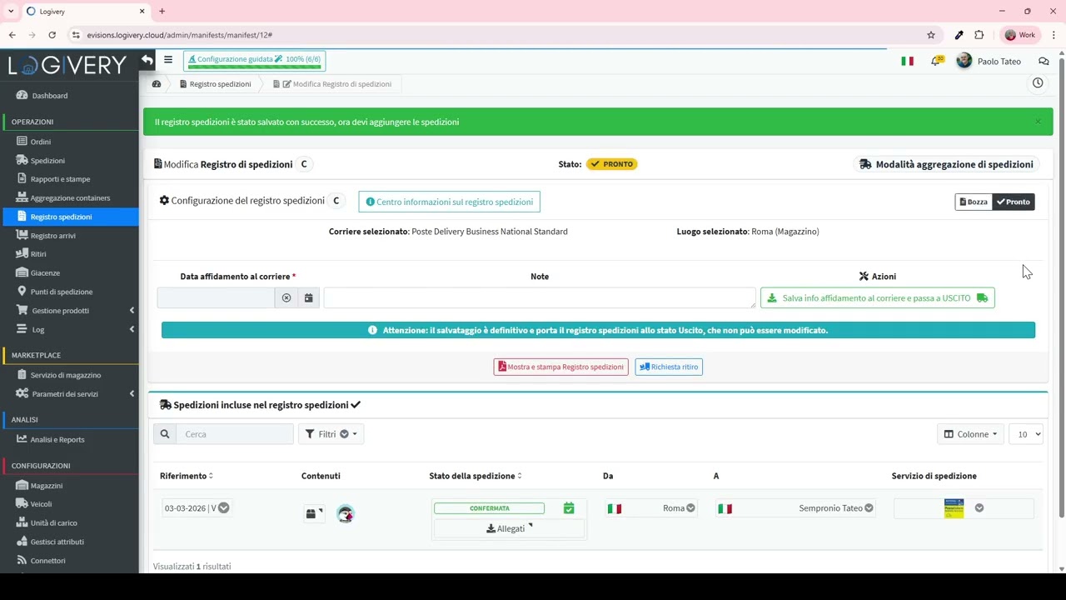
Task: Focus the Cerca search field
Action: [x=235, y=434]
